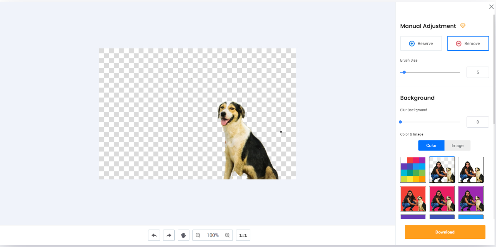Close the editor panel with the X
The image size is (496, 247).
491,7
